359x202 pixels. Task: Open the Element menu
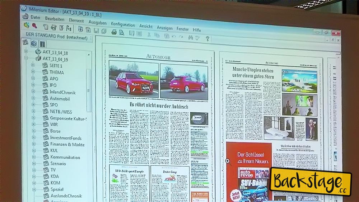point(76,20)
